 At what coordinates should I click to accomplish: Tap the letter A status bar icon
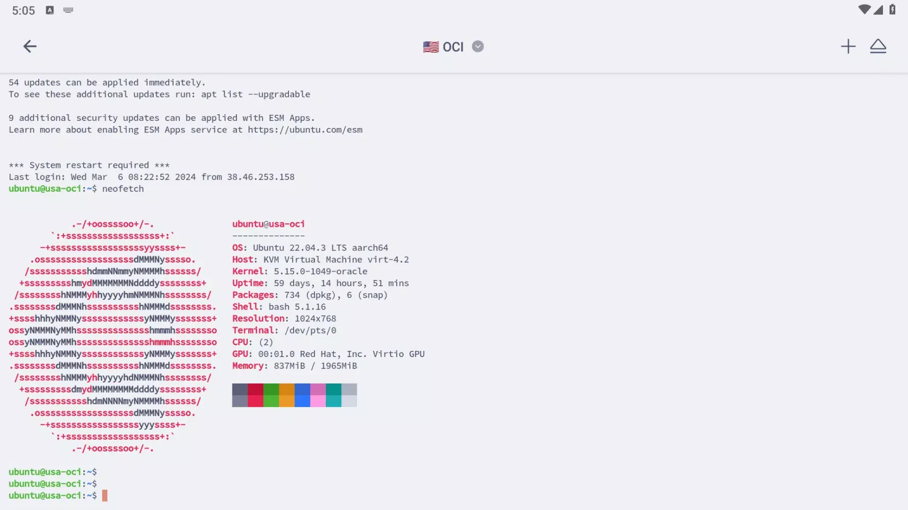pyautogui.click(x=50, y=10)
